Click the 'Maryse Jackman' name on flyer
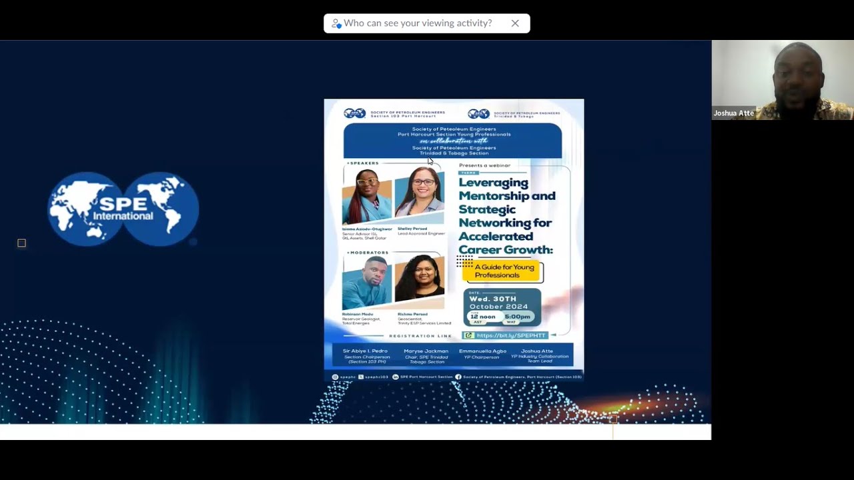Viewport: 854px width, 480px height. click(x=426, y=351)
